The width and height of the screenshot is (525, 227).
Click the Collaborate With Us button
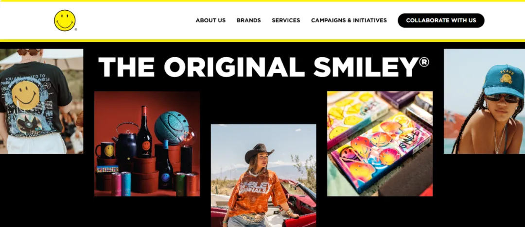coord(441,20)
